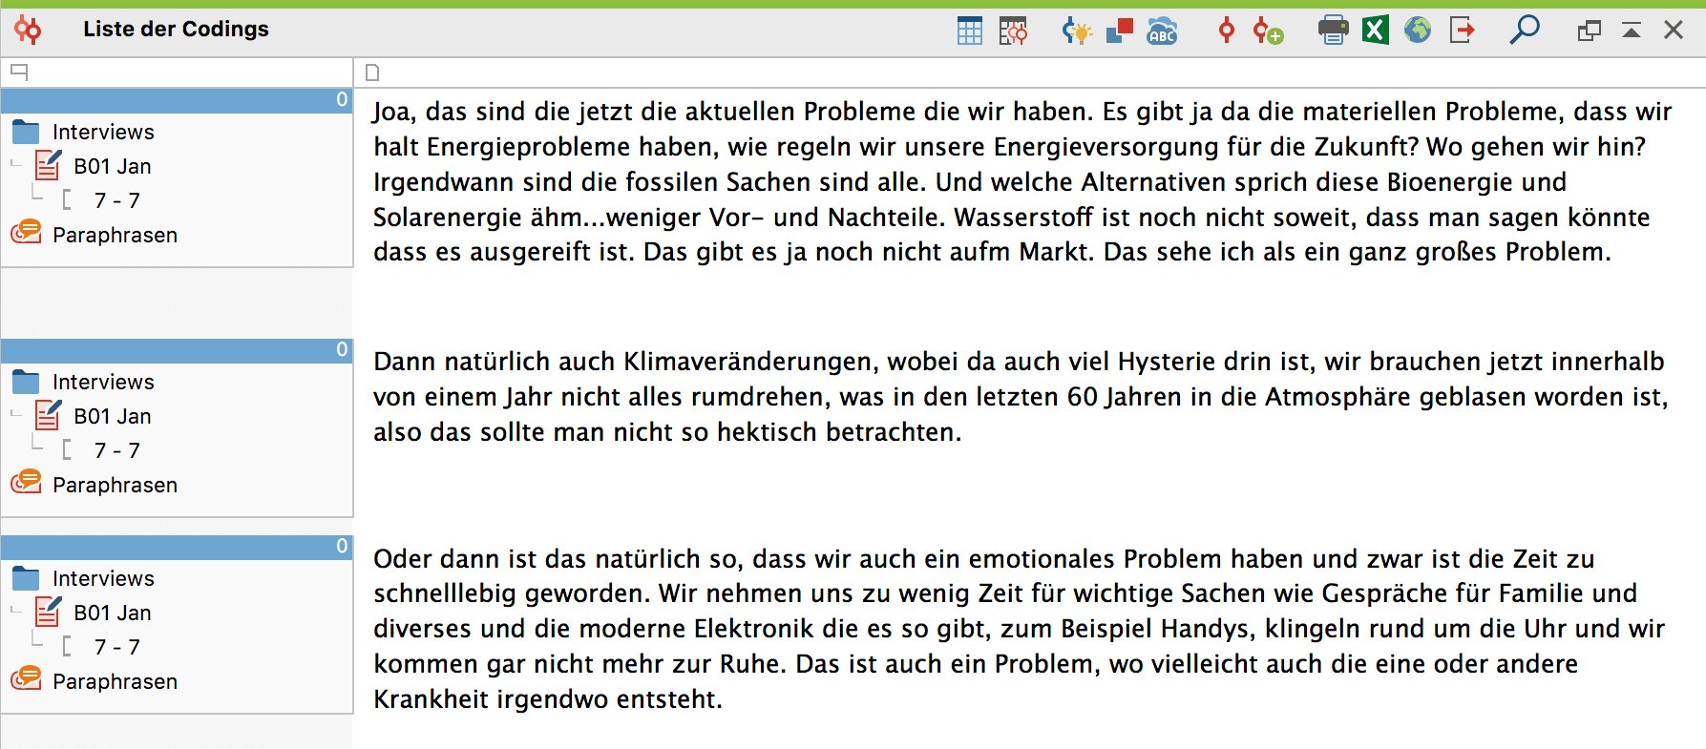
Task: Close the Liste der Codings window
Action: (1674, 31)
